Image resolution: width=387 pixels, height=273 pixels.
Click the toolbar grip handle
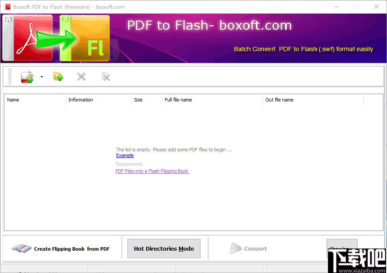[10, 77]
